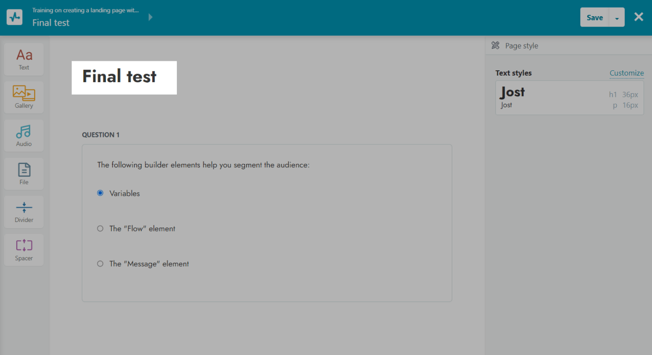This screenshot has height=355, width=652.
Task: Add a Spacer element
Action: 24,250
